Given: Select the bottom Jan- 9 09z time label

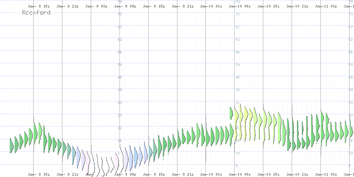Looking at the screenshot, I should (124, 174).
